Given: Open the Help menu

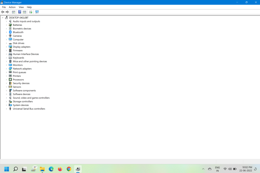Looking at the screenshot, I should point(29,7).
